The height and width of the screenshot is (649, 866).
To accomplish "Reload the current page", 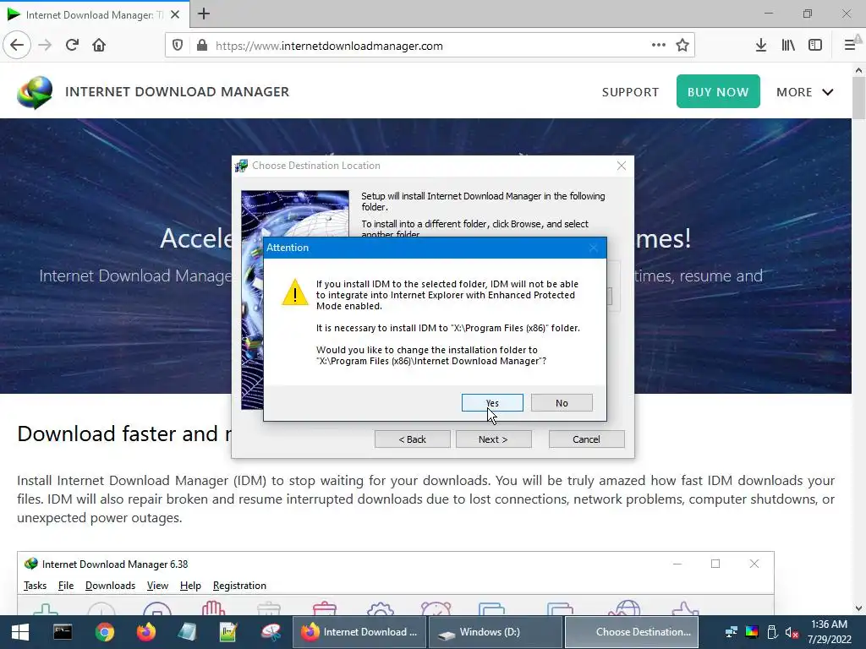I will point(73,46).
